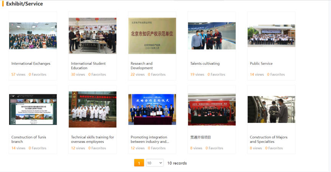
Task: Select Talents cultivating thumbnail
Action: (212, 36)
